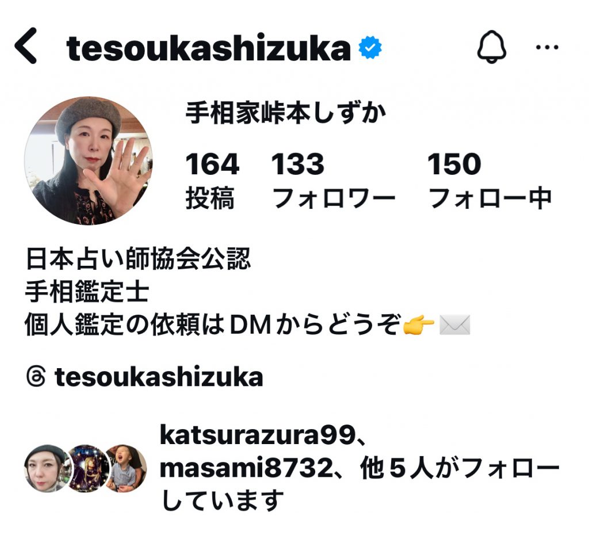The height and width of the screenshot is (539, 589).
Task: Open the three-dot more options menu
Action: (x=546, y=47)
